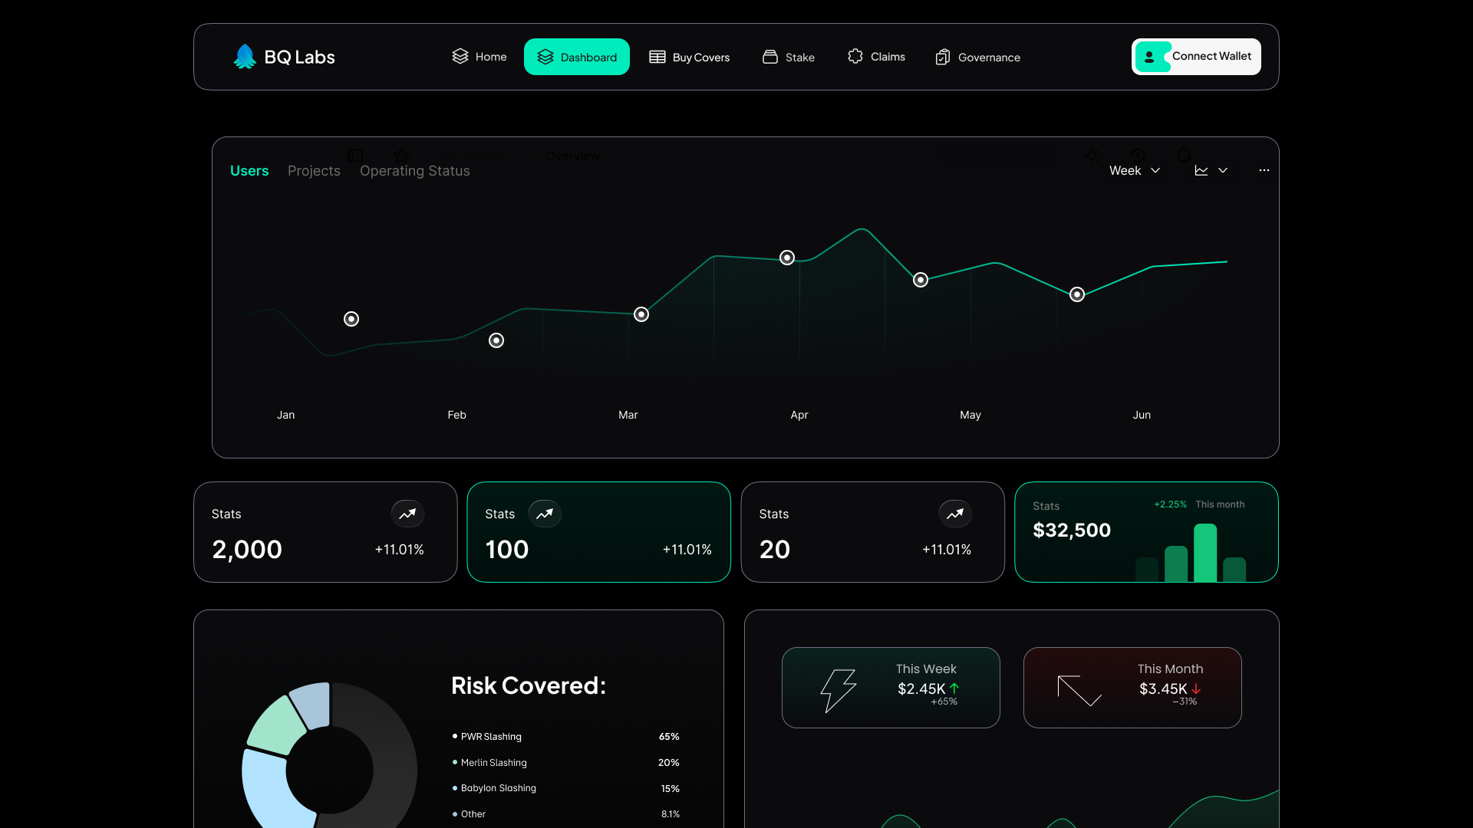
Task: Click the lightning bolt icon in This Week card
Action: pyautogui.click(x=838, y=690)
